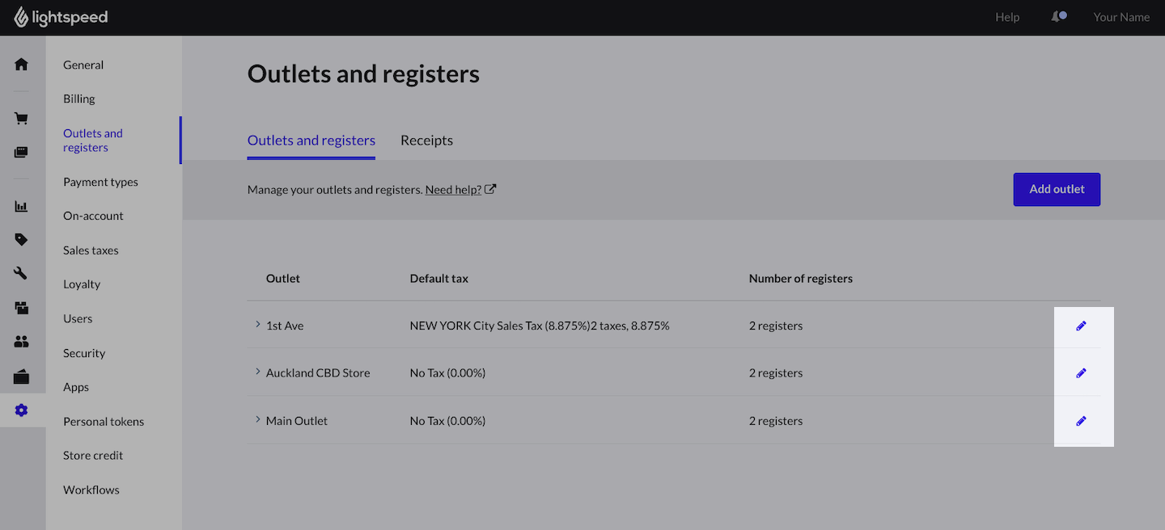Click Main Outlet 2 registers cell

776,421
